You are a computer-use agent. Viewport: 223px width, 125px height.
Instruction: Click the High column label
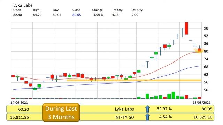36,10
